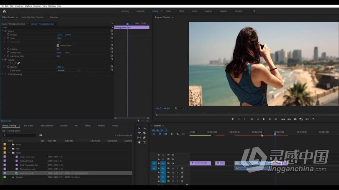Screen dimensions: 339x190
Task: Select Photographer.mp4 in Project panel
Action: point(28,169)
